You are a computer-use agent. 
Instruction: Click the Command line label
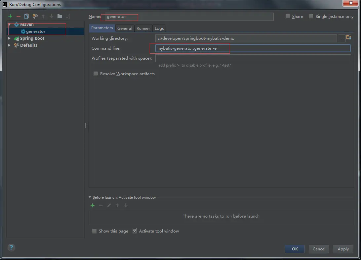click(x=106, y=48)
